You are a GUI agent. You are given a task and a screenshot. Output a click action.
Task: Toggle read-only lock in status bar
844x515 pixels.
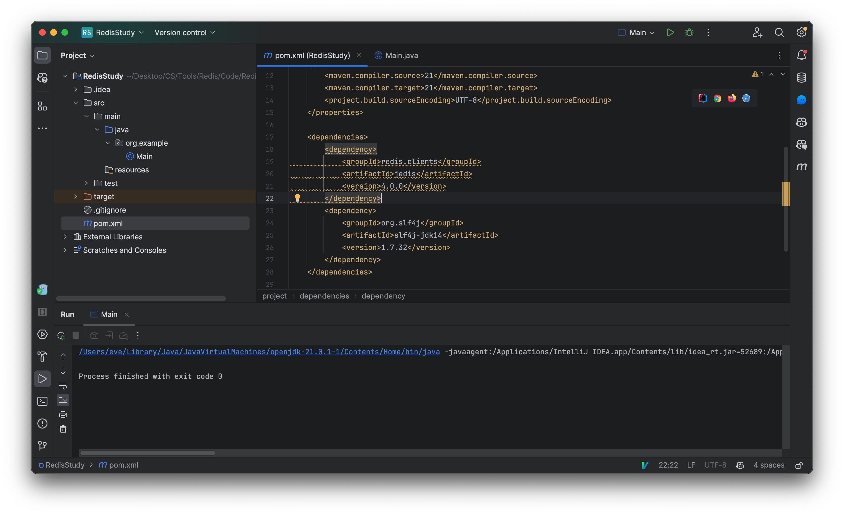[x=799, y=465]
